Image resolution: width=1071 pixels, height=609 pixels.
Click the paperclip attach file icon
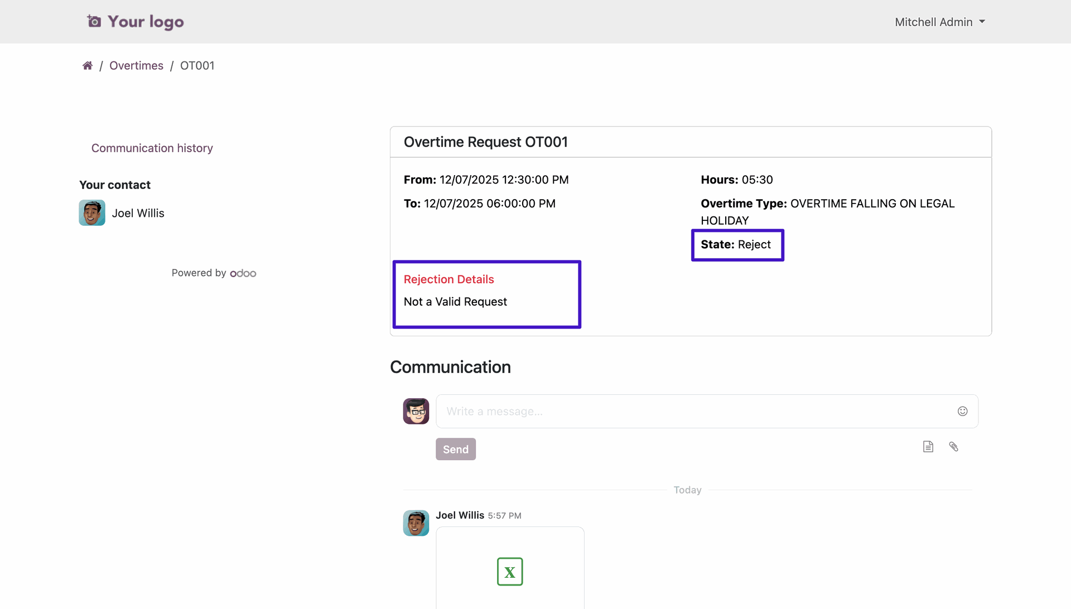953,447
